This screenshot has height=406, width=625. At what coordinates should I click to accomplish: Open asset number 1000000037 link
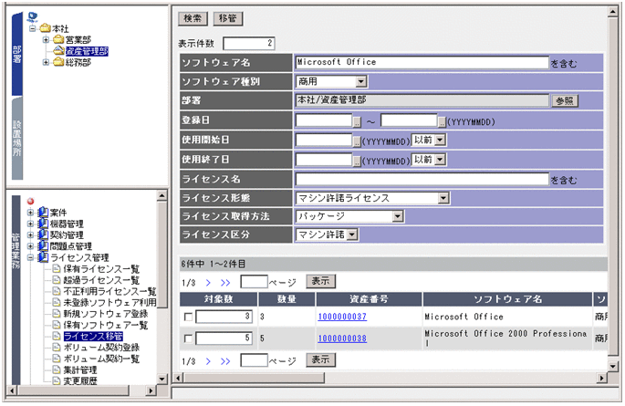(x=342, y=317)
